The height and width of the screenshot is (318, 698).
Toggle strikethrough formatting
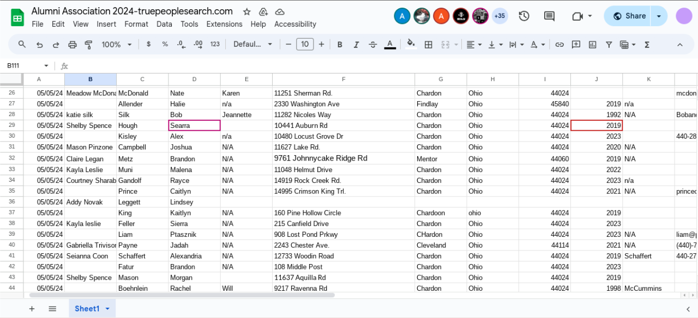click(372, 45)
